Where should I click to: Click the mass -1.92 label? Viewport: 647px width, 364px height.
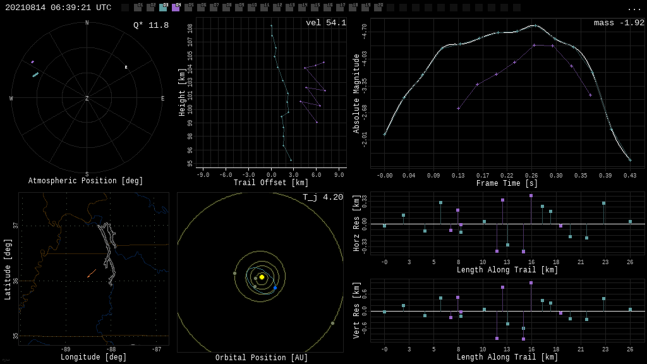coord(619,23)
